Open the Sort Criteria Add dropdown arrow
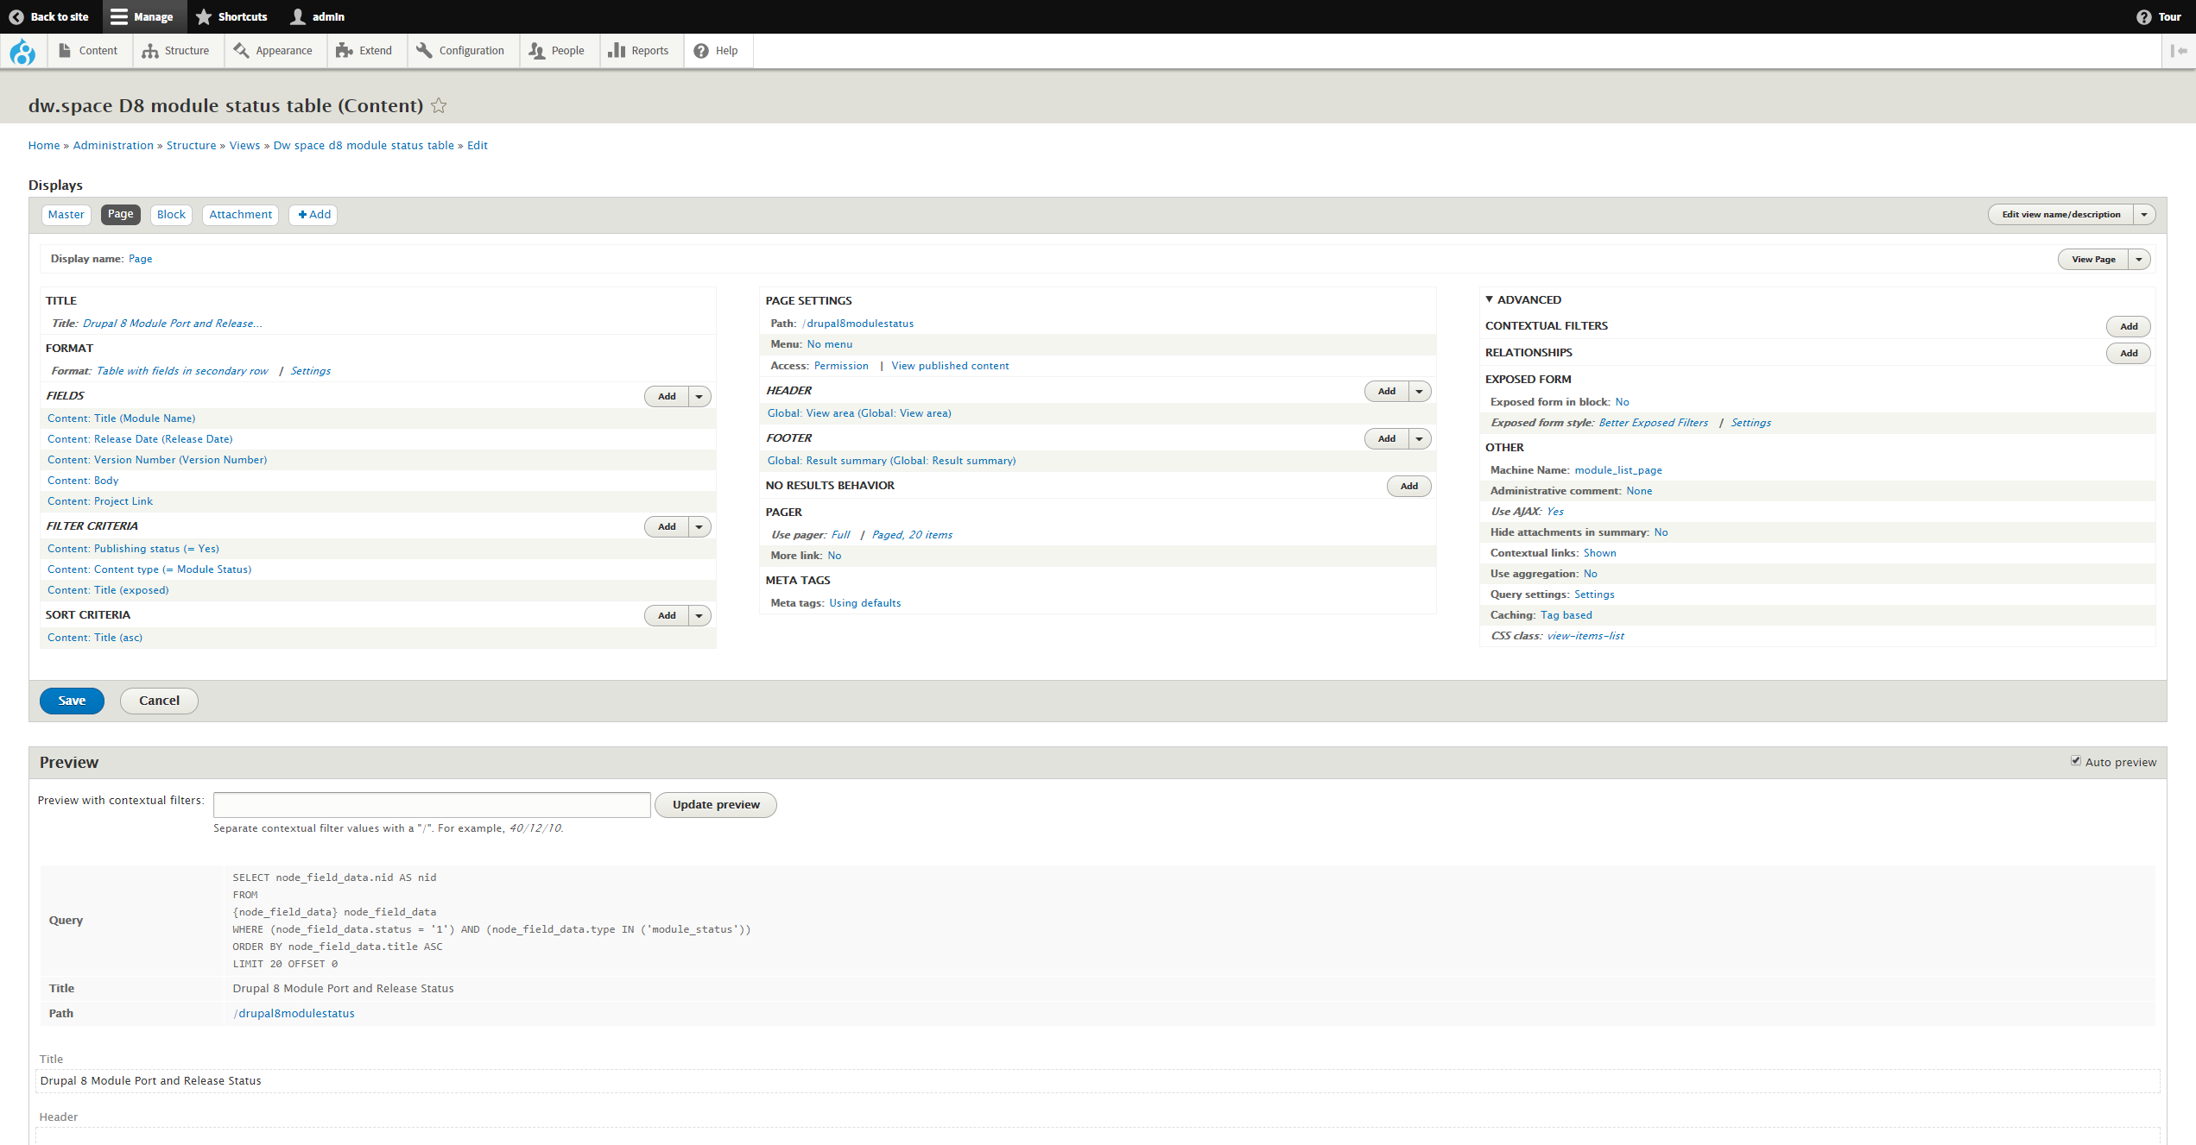The width and height of the screenshot is (2196, 1145). click(x=699, y=615)
